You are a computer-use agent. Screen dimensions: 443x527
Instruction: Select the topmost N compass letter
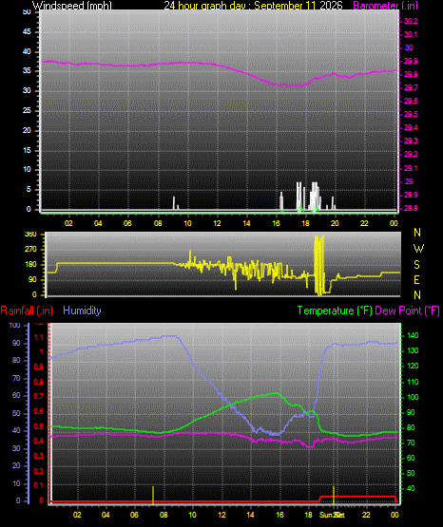click(417, 233)
